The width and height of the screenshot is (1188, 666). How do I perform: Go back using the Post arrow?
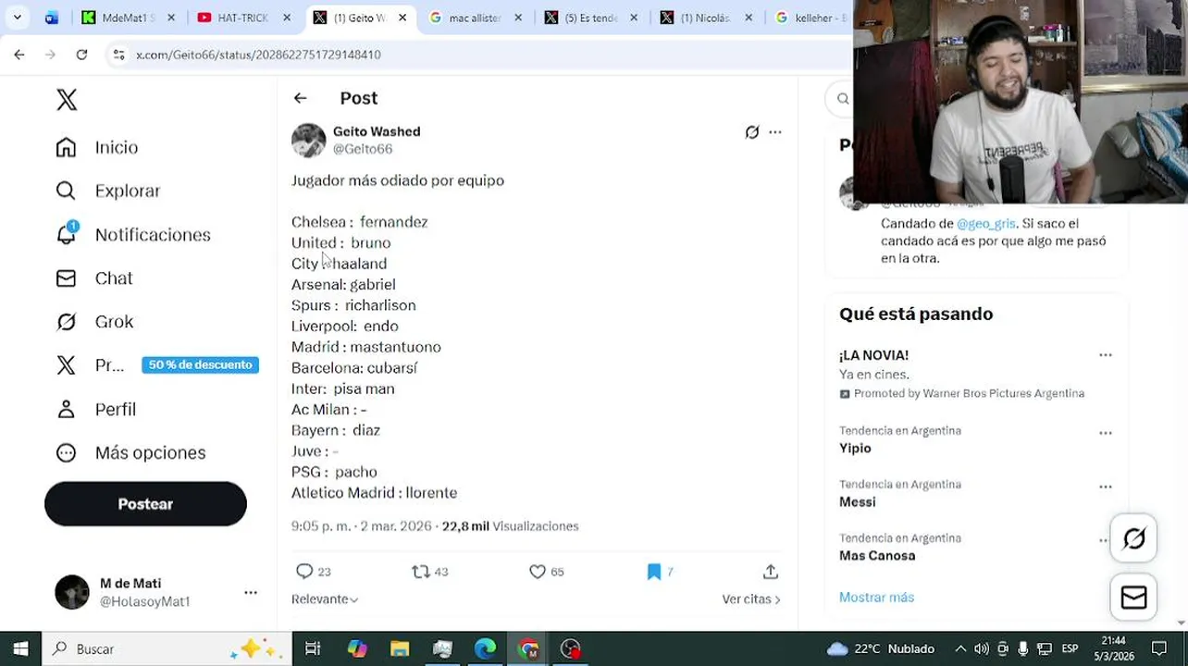tap(300, 98)
